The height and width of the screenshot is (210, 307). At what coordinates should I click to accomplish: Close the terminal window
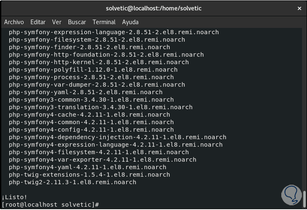pyautogui.click(x=299, y=8)
